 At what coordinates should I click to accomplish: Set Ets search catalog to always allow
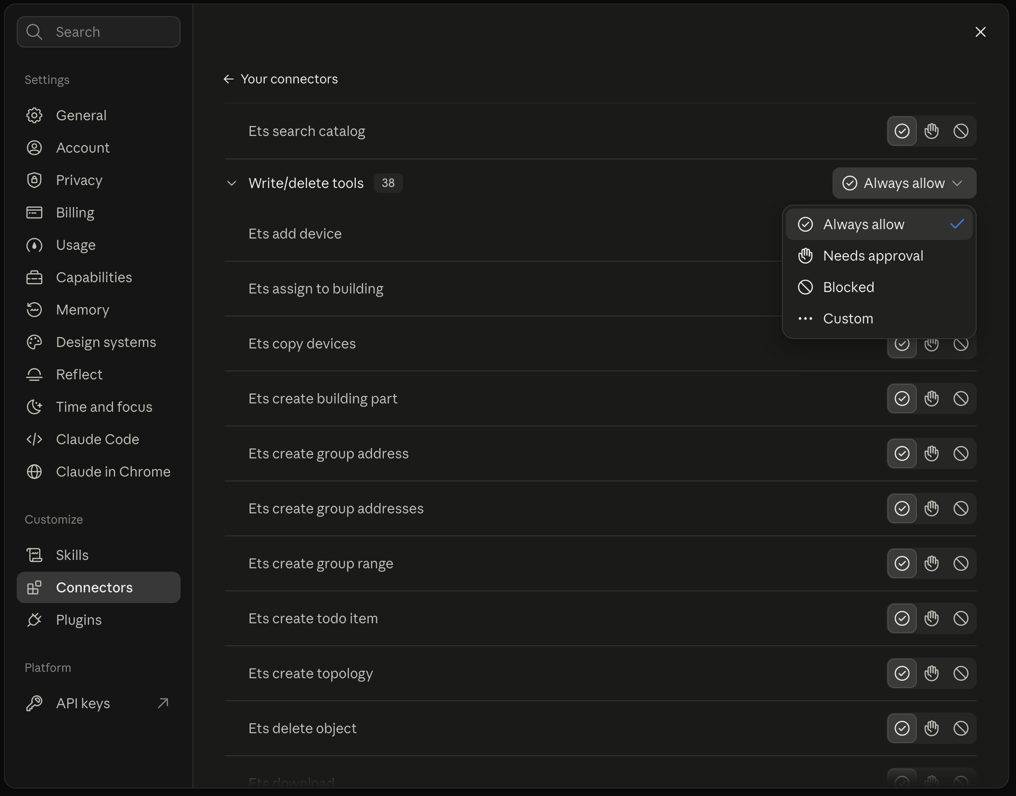[902, 131]
